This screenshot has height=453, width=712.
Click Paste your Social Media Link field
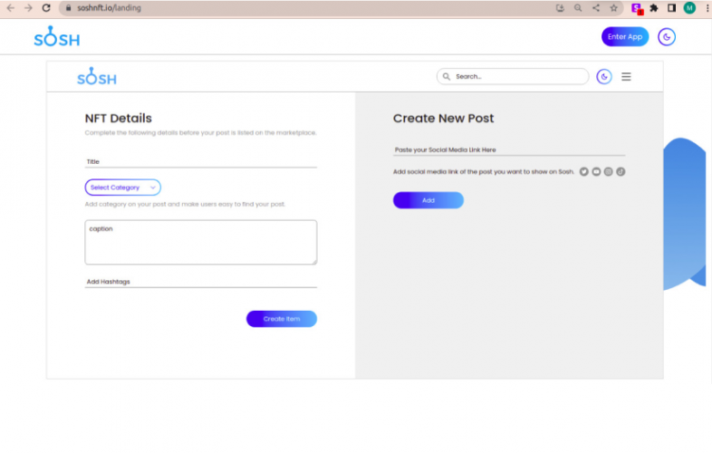point(509,149)
